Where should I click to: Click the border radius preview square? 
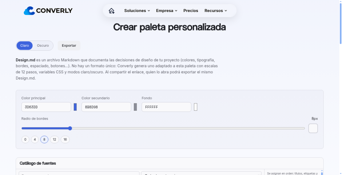[313, 128]
